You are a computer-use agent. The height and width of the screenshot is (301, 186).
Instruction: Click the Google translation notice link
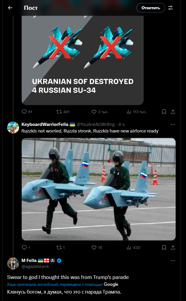coord(63,285)
